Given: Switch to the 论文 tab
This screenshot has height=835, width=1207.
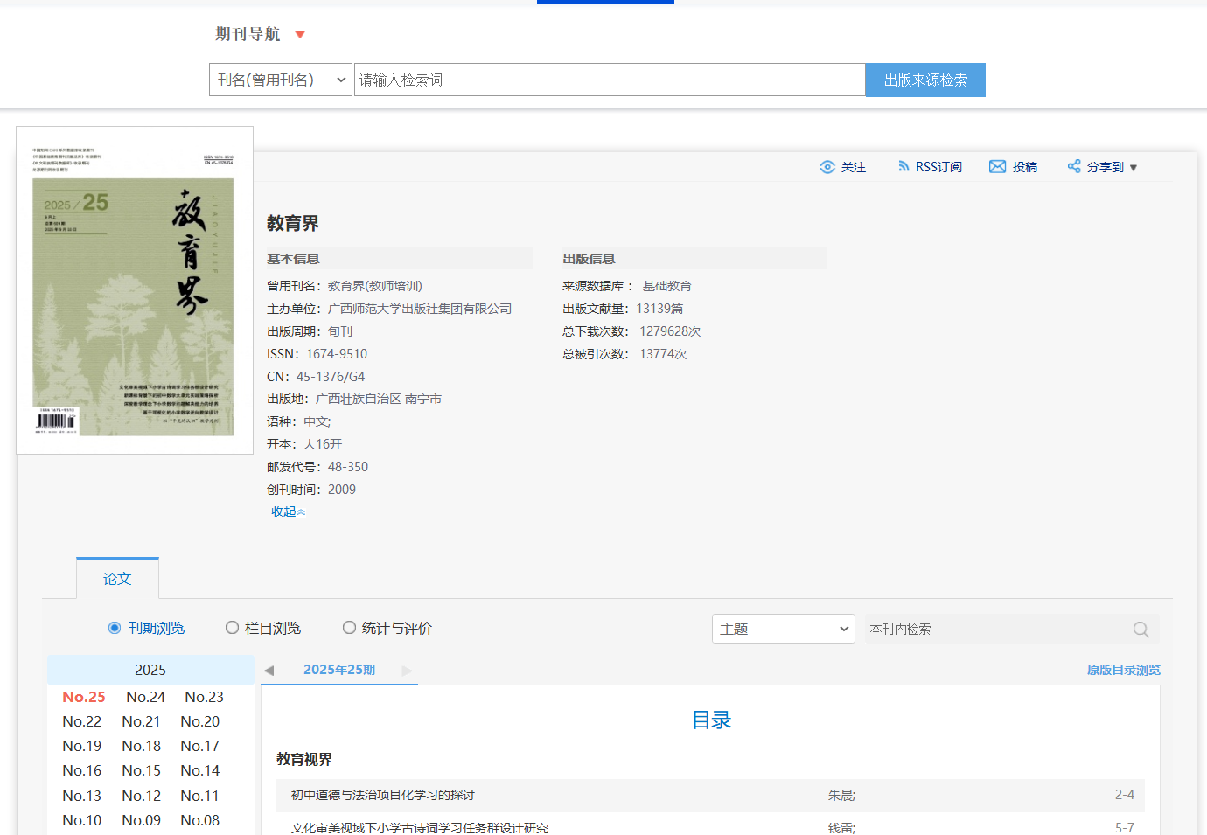Looking at the screenshot, I should tap(117, 579).
